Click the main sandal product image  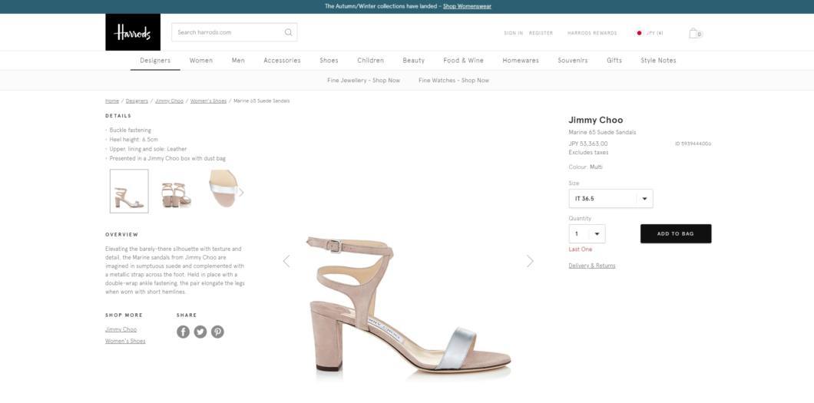408,303
